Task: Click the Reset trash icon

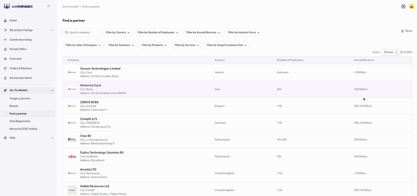Action: [x=403, y=31]
